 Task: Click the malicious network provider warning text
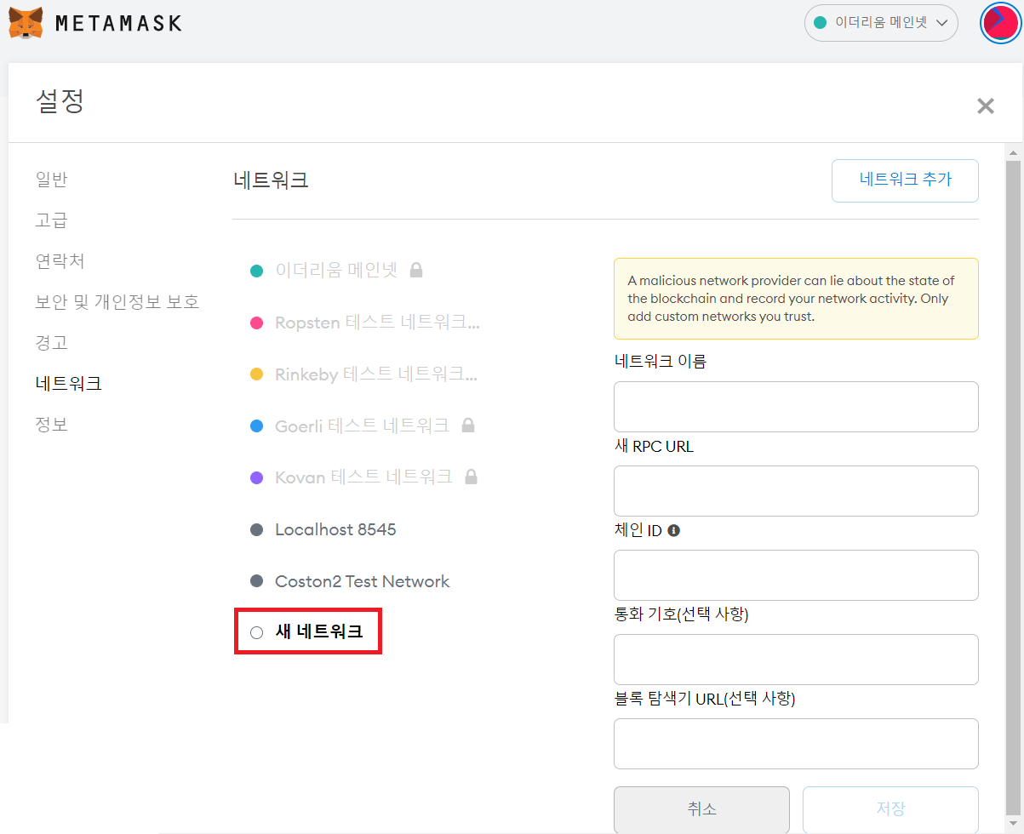pyautogui.click(x=792, y=299)
